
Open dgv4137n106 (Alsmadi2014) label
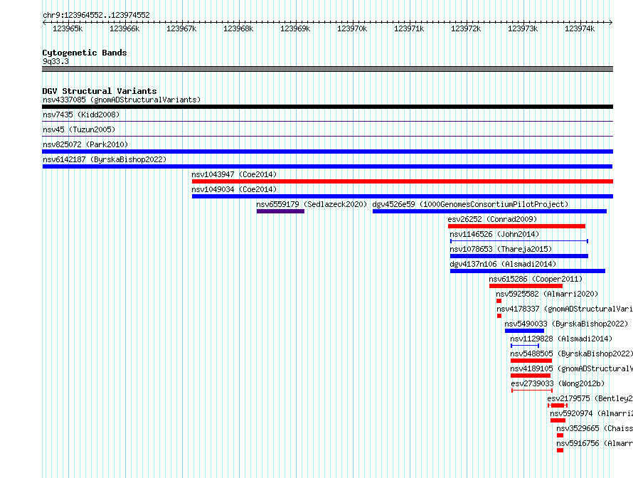tap(503, 264)
